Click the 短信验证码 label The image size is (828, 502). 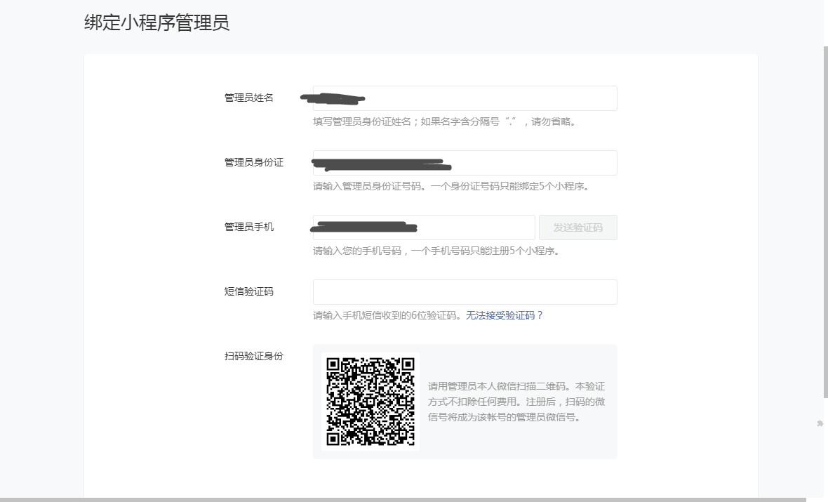248,291
